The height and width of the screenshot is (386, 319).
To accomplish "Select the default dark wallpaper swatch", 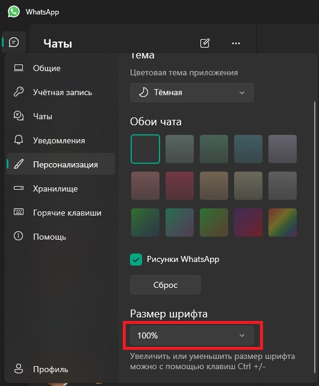I will (145, 149).
